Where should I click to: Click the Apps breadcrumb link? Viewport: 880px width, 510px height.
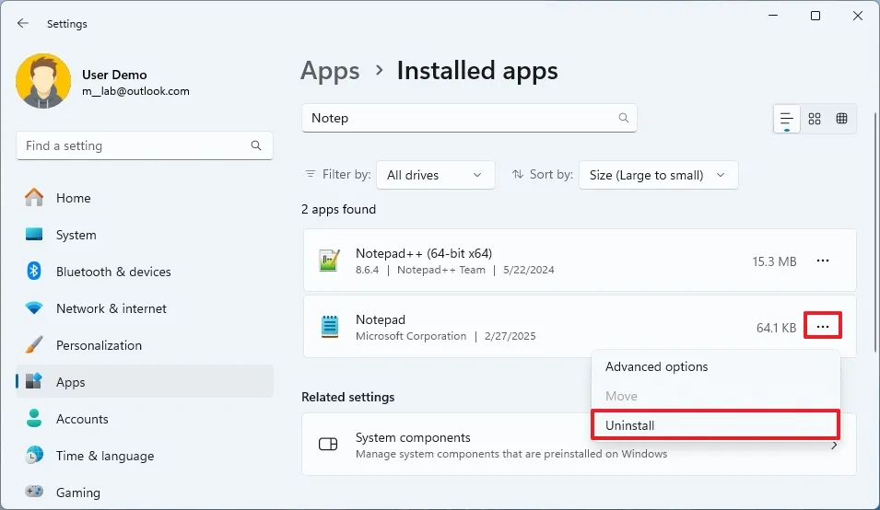point(330,71)
